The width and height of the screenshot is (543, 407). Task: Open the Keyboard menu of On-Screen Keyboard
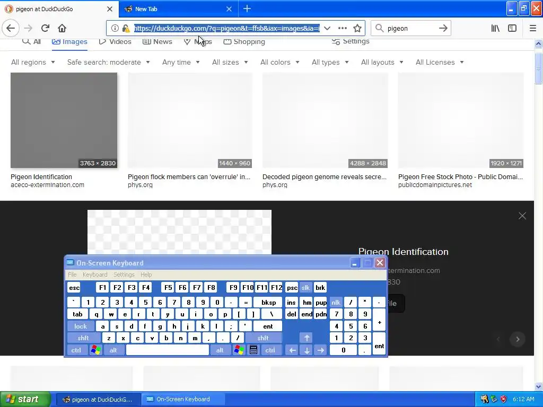coord(95,275)
